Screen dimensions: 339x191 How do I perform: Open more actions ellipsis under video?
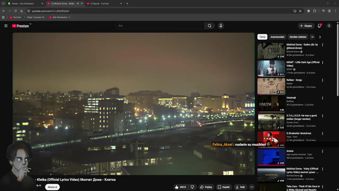pyautogui.click(x=252, y=187)
